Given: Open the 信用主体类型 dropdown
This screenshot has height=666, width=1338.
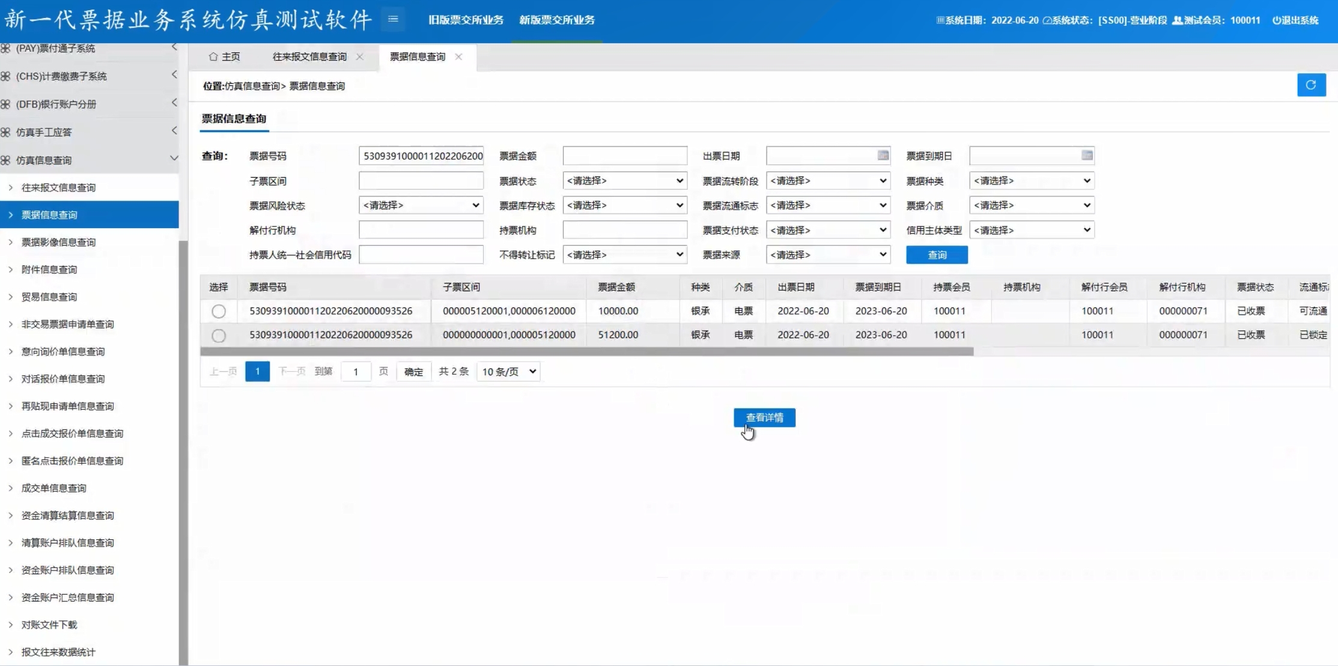Looking at the screenshot, I should (1032, 230).
